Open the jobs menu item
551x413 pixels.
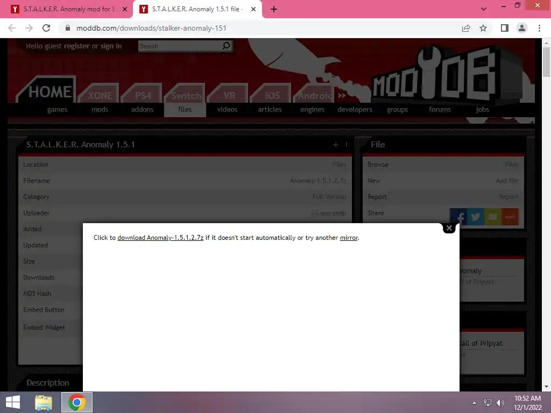click(x=483, y=110)
